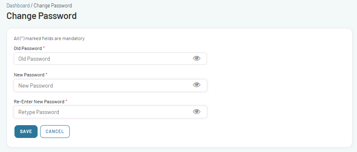Click the Re-Enter New Password label
The image size is (357, 152).
tap(39, 102)
